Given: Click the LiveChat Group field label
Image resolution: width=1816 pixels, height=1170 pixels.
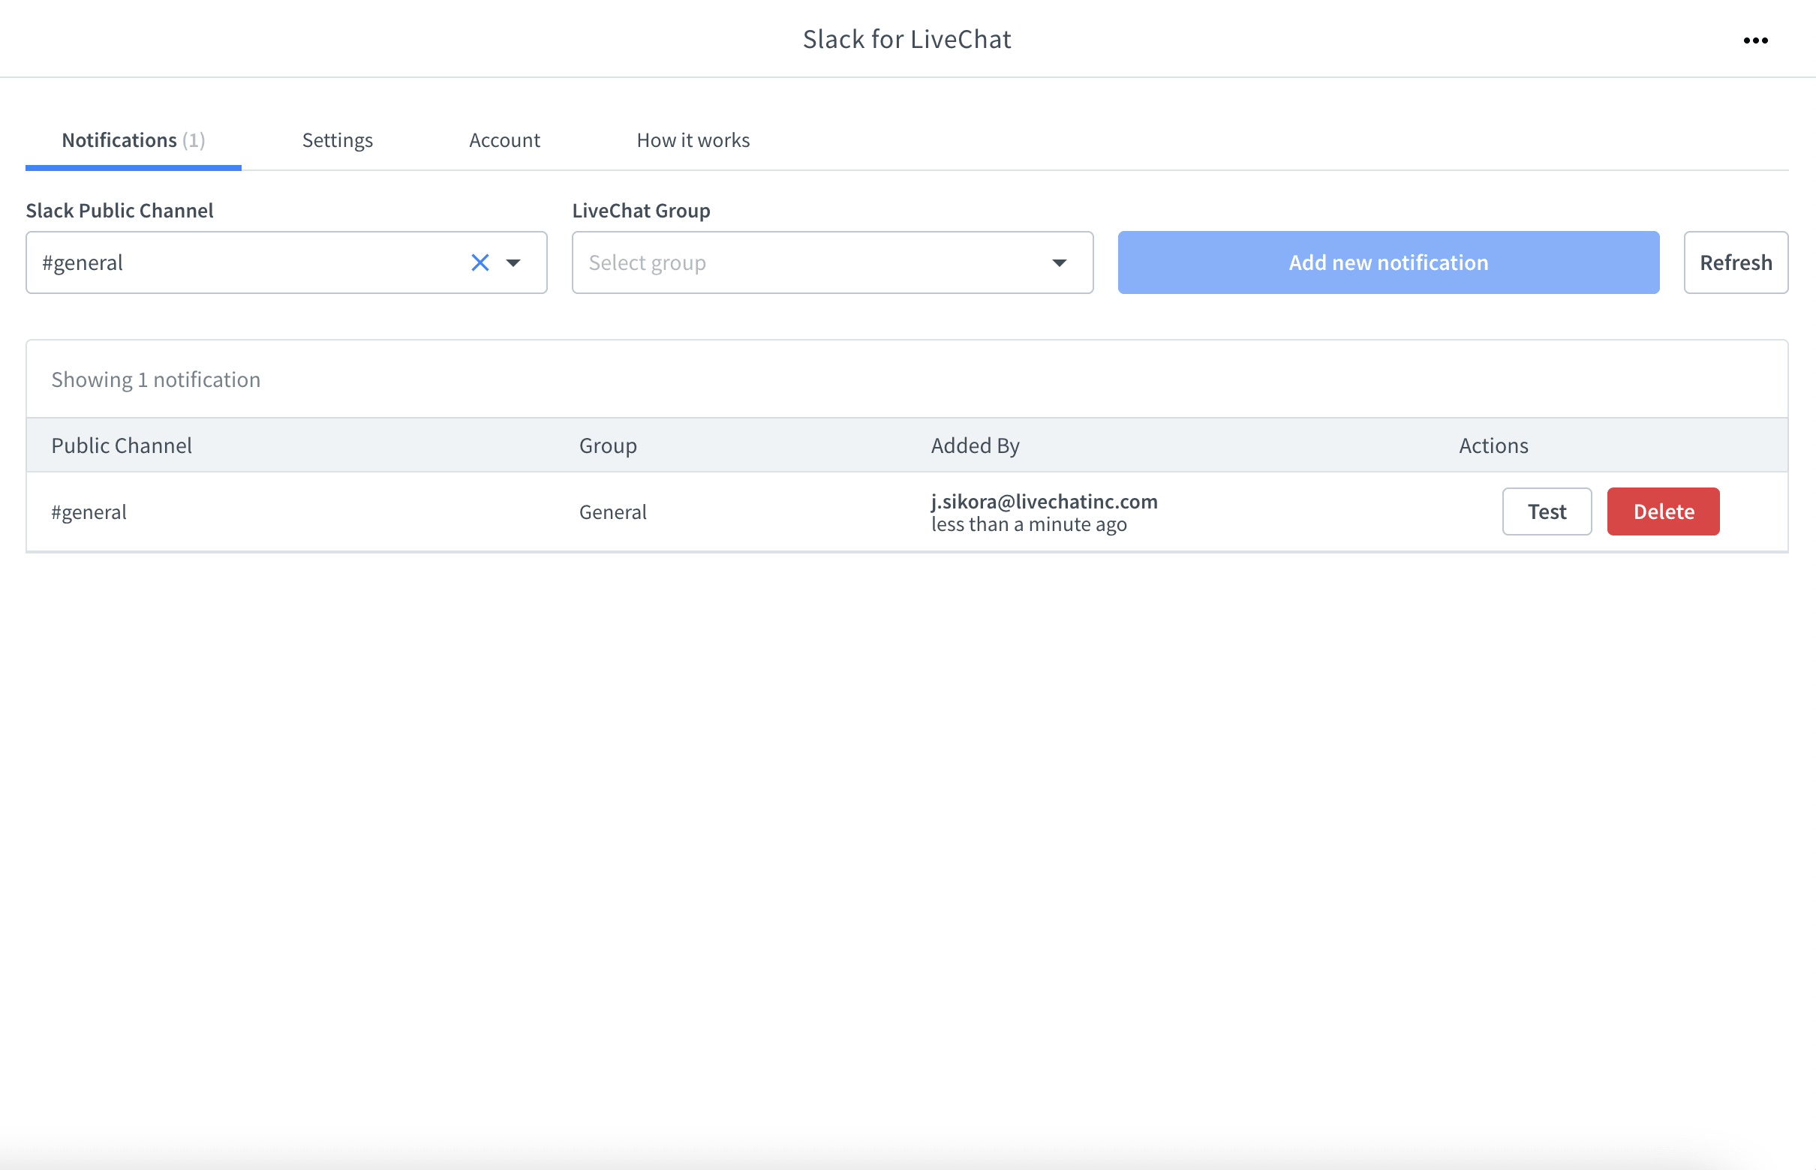Looking at the screenshot, I should 641,211.
